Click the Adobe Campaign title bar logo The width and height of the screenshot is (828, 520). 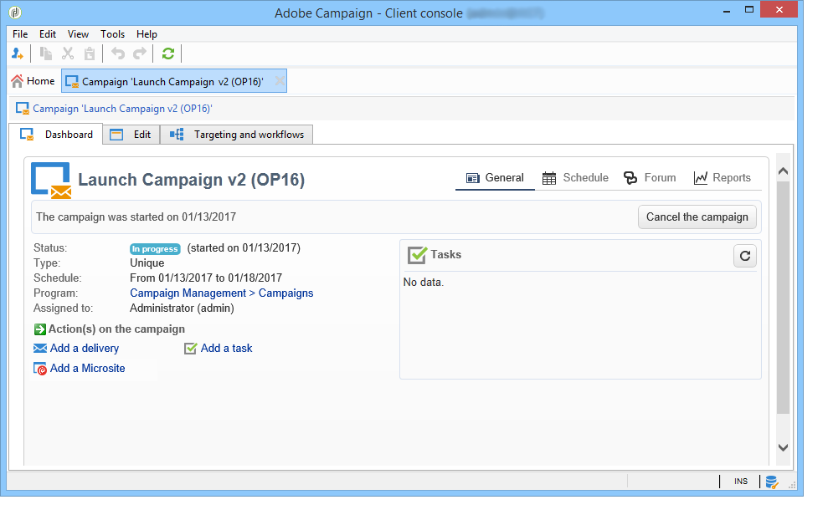(x=15, y=13)
